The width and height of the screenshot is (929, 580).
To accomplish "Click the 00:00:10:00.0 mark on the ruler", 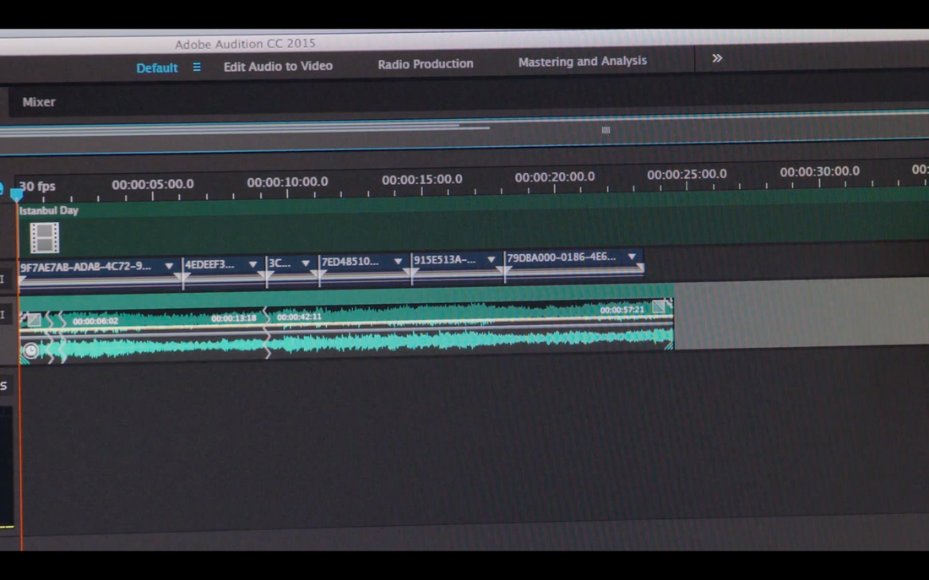I will [x=287, y=182].
